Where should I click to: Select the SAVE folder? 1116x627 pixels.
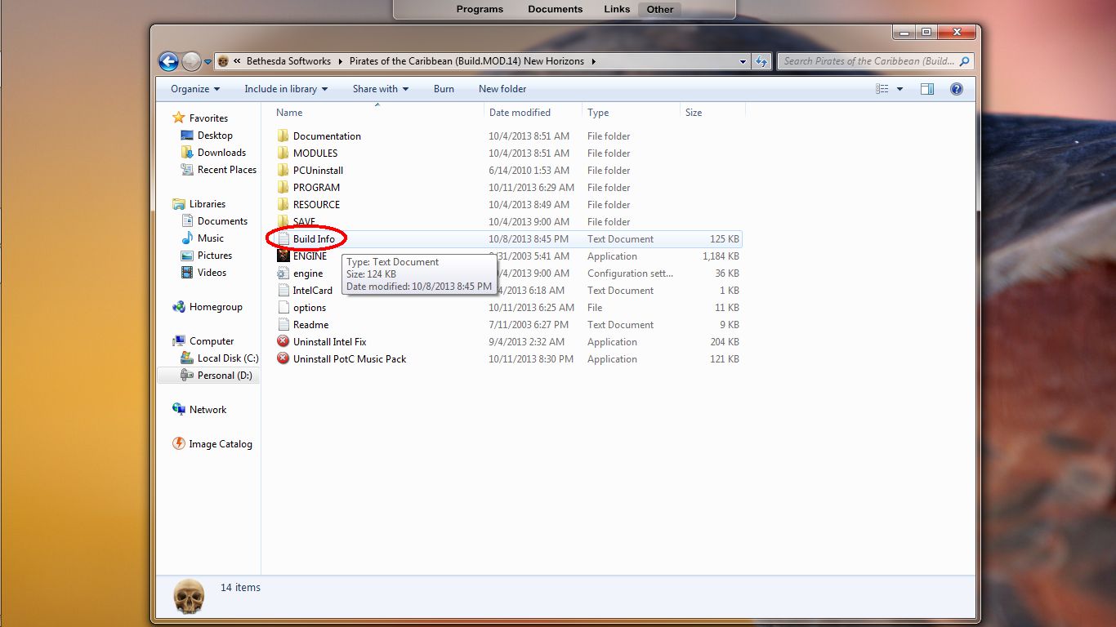[x=304, y=221]
